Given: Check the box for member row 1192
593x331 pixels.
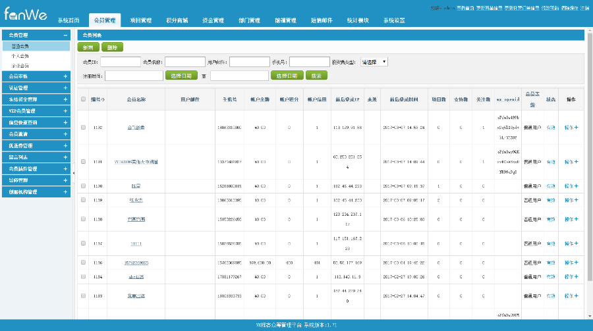Looking at the screenshot, I should click(x=83, y=127).
